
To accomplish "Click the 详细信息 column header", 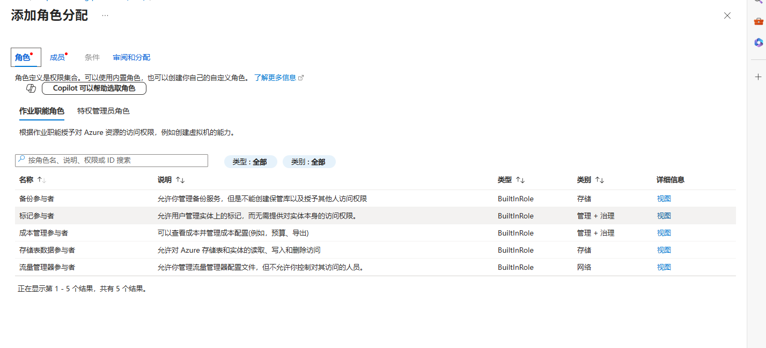I will coord(671,180).
